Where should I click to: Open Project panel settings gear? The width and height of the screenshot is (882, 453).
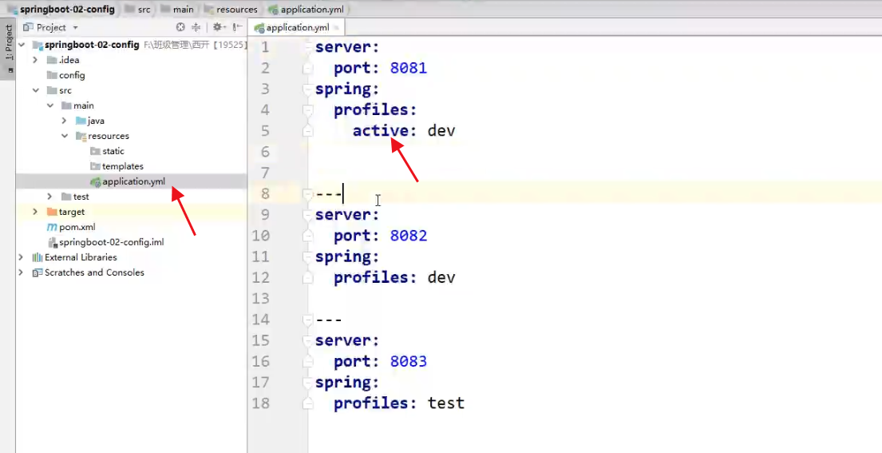218,27
